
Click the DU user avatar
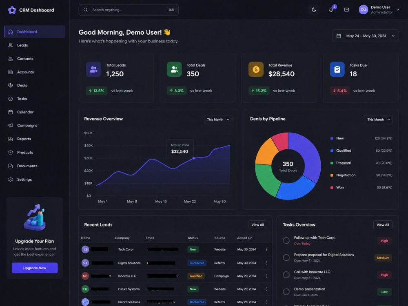click(x=363, y=10)
